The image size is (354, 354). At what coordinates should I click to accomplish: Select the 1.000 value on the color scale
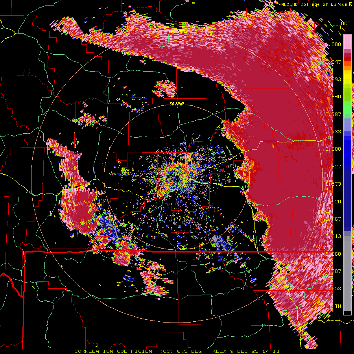pos(334,44)
